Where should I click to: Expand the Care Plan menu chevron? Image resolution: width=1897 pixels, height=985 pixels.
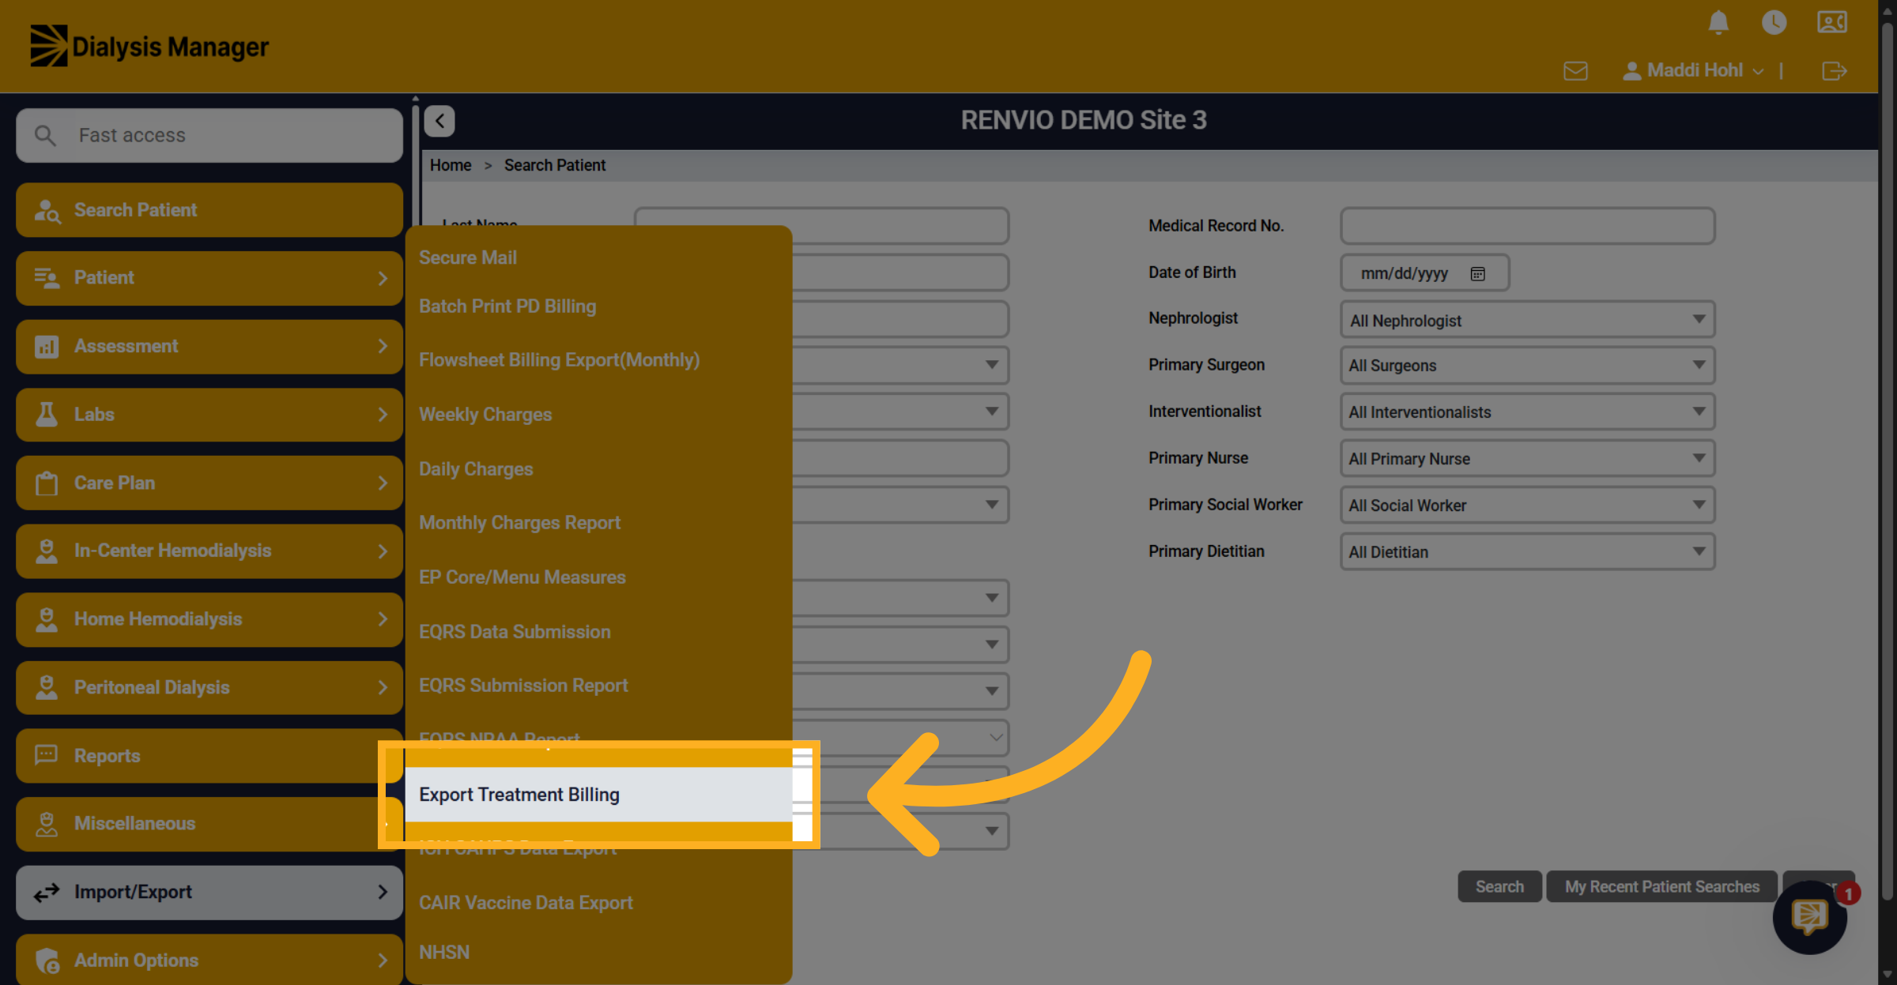pyautogui.click(x=383, y=483)
